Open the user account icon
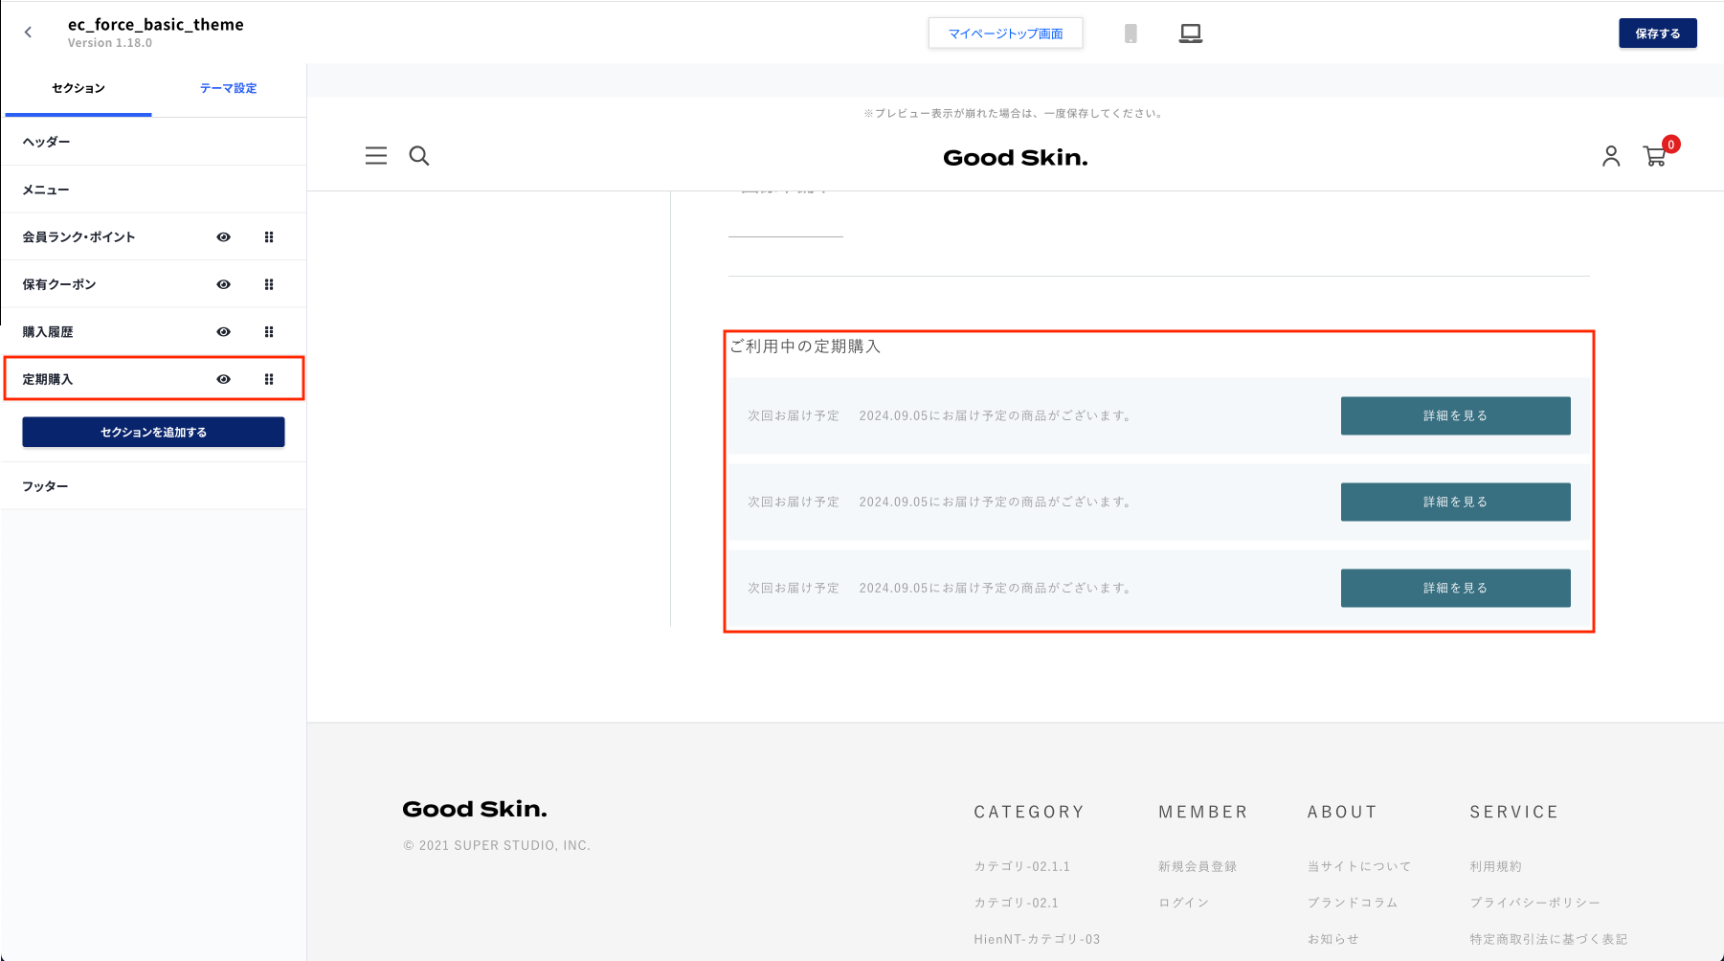The width and height of the screenshot is (1724, 961). tap(1611, 156)
